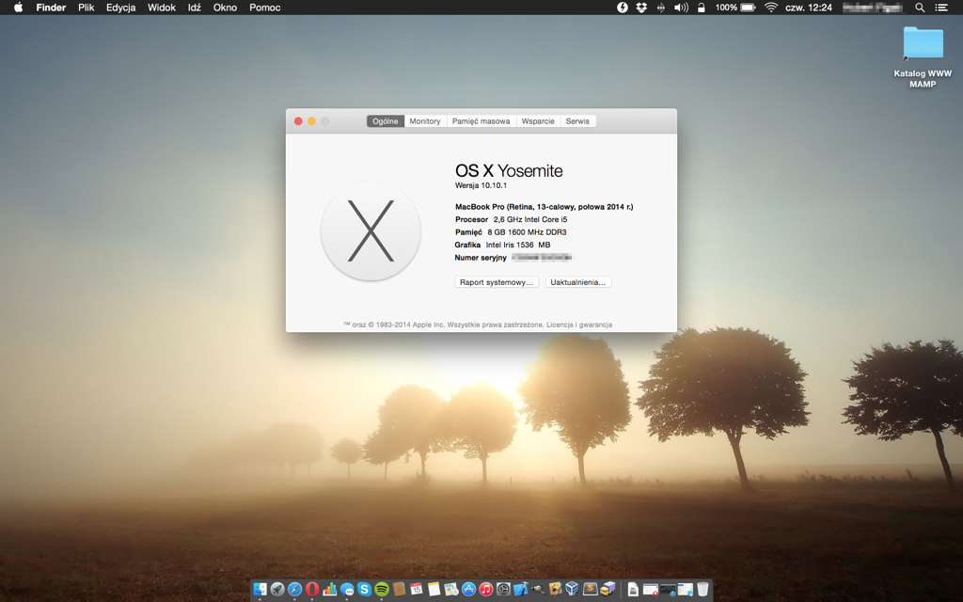Launch iTunes music icon in Dock

click(x=486, y=589)
